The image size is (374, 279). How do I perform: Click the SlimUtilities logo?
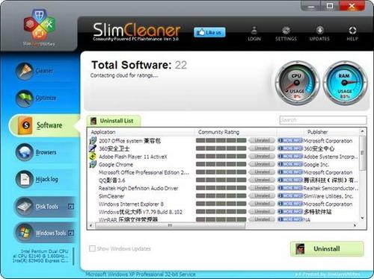pos(39,28)
